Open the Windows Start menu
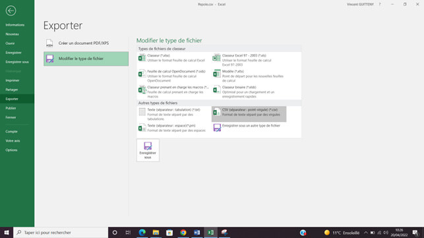The height and width of the screenshot is (238, 424). 7,233
